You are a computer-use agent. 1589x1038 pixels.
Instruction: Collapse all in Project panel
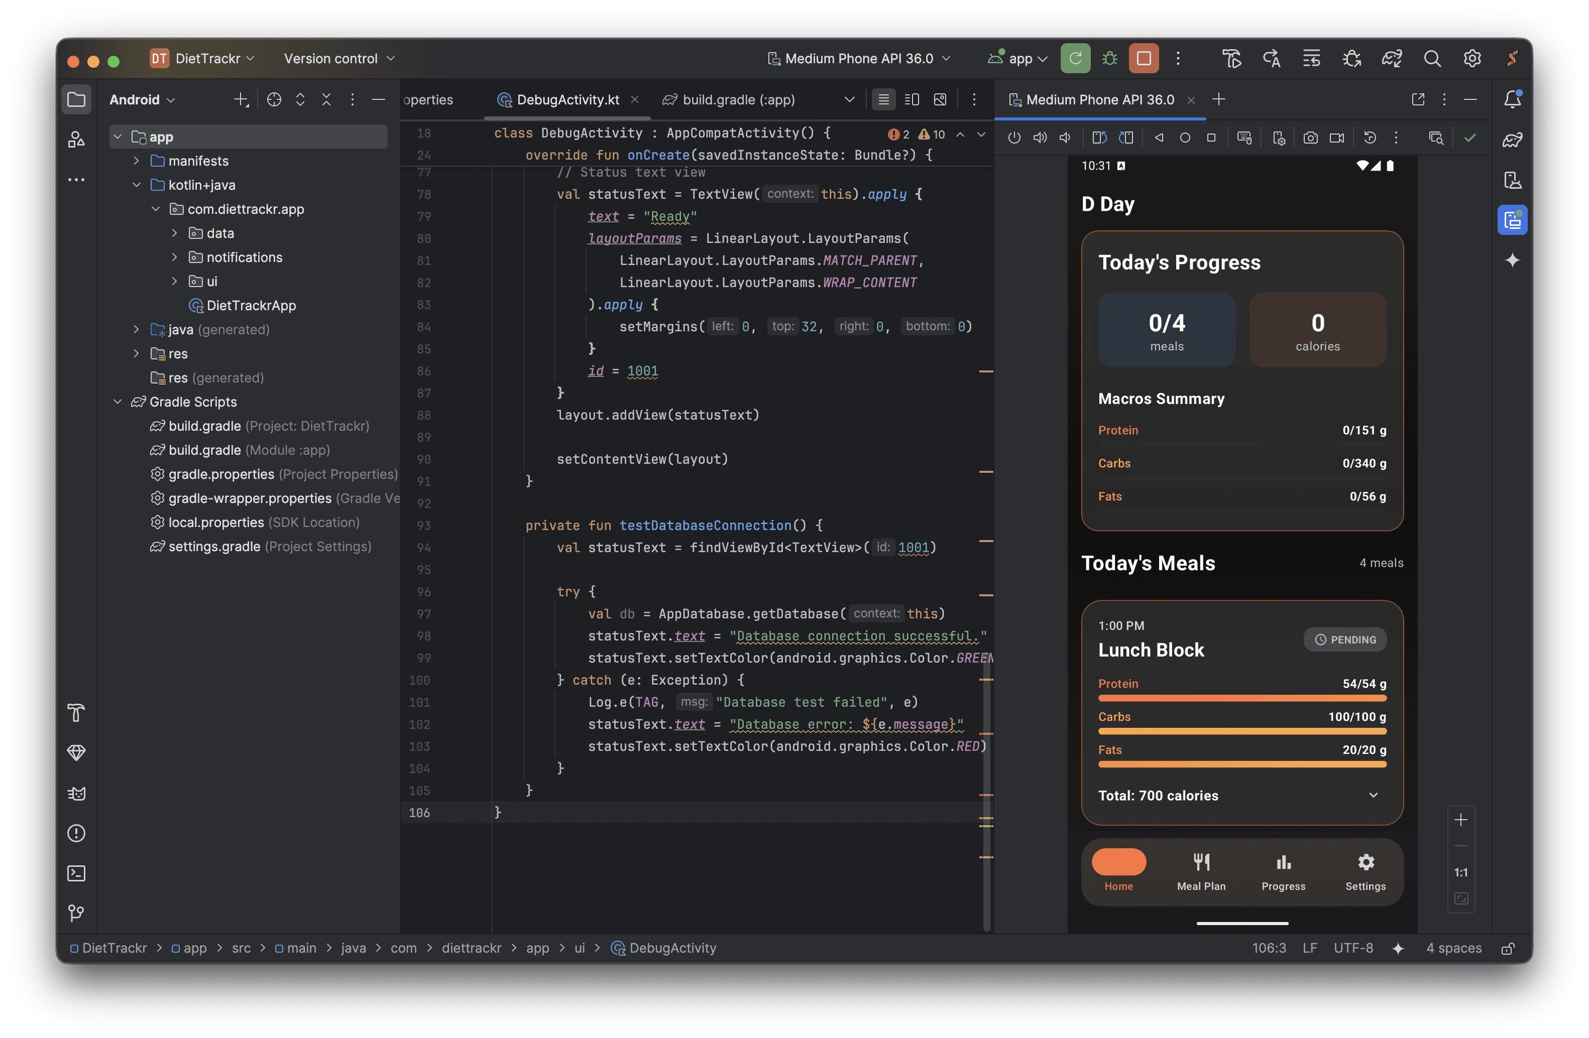[326, 99]
